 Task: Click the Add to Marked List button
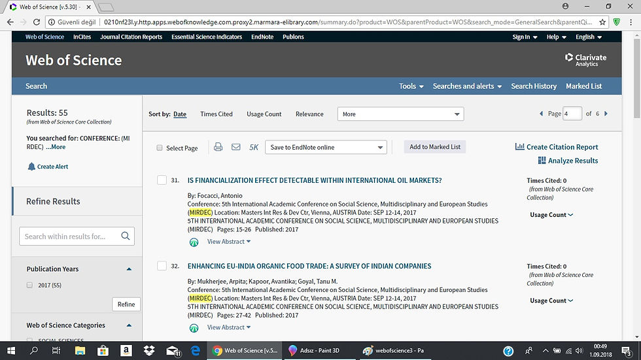point(435,147)
